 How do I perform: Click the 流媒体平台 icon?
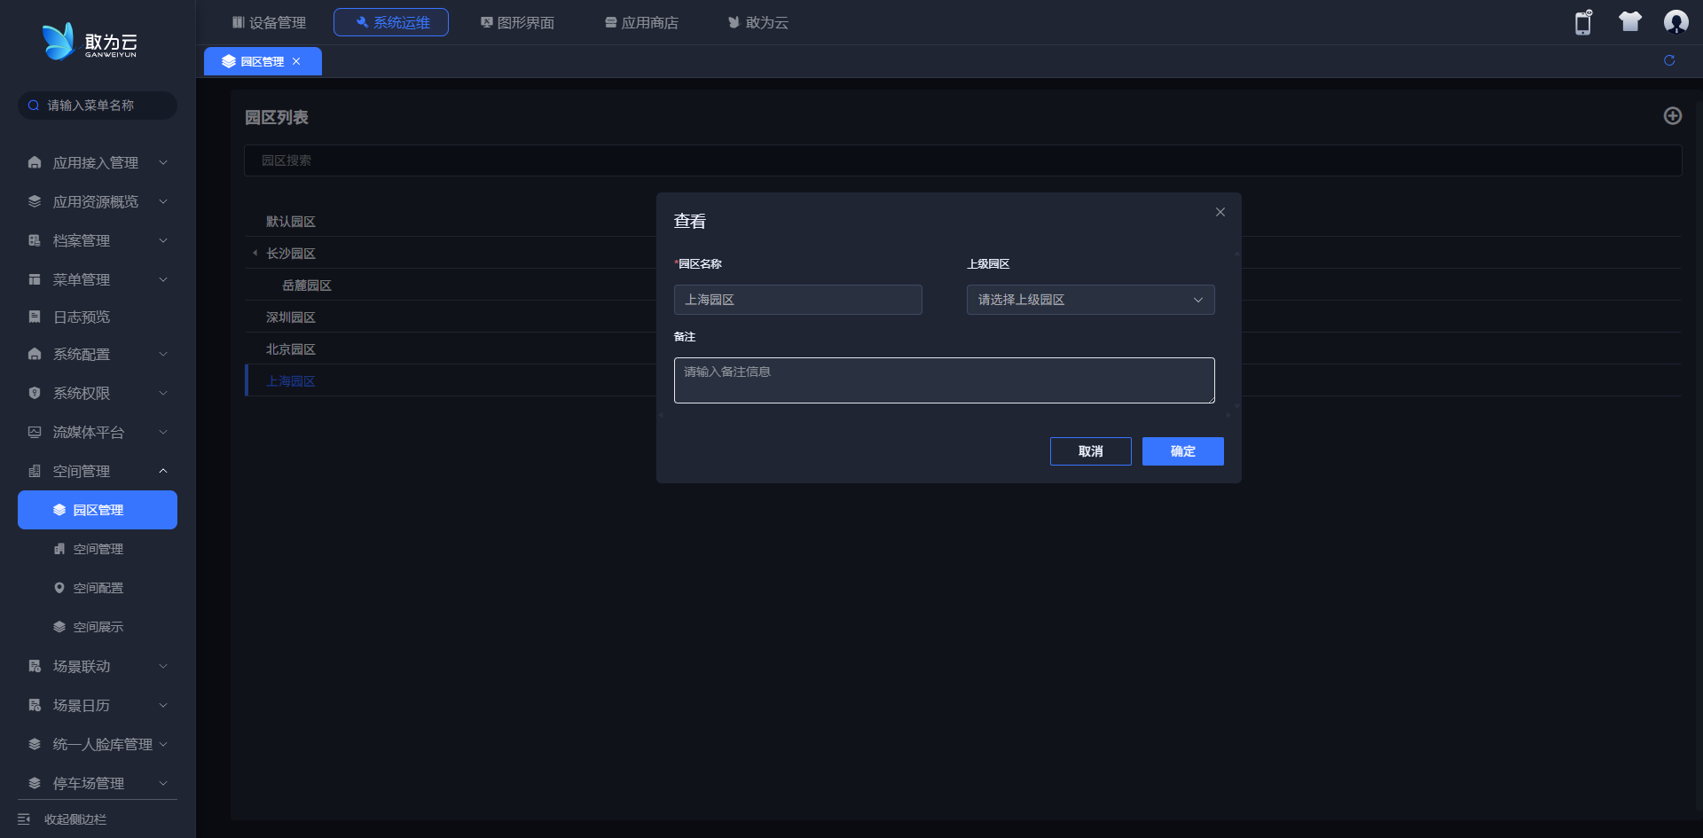click(x=35, y=432)
